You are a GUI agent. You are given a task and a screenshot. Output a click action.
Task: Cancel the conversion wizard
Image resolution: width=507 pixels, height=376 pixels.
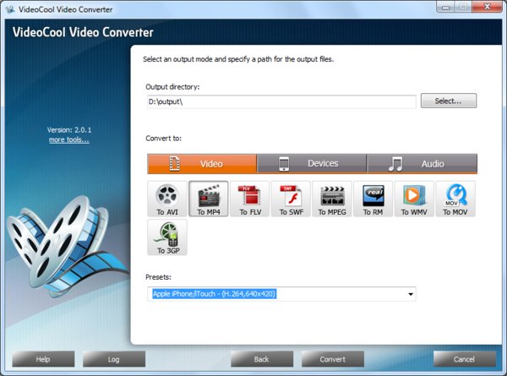point(464,359)
